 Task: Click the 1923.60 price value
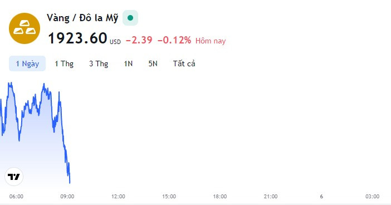coord(77,38)
